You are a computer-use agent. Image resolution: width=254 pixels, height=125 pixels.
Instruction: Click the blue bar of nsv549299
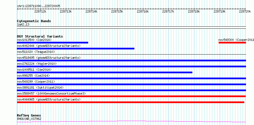132,84
